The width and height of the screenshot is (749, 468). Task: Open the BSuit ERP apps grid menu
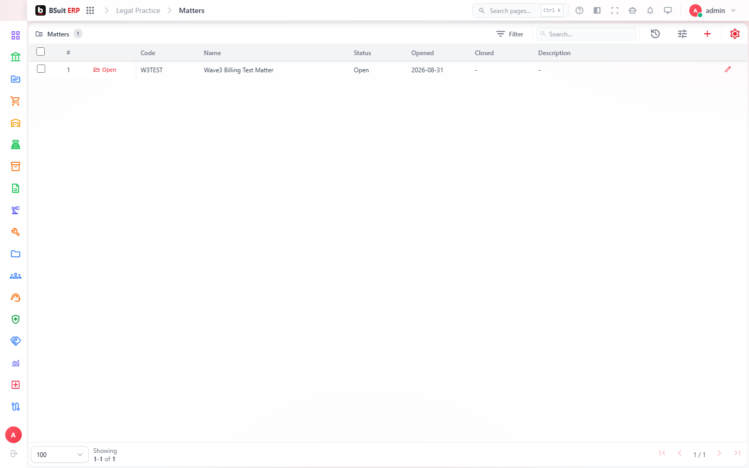click(x=90, y=10)
